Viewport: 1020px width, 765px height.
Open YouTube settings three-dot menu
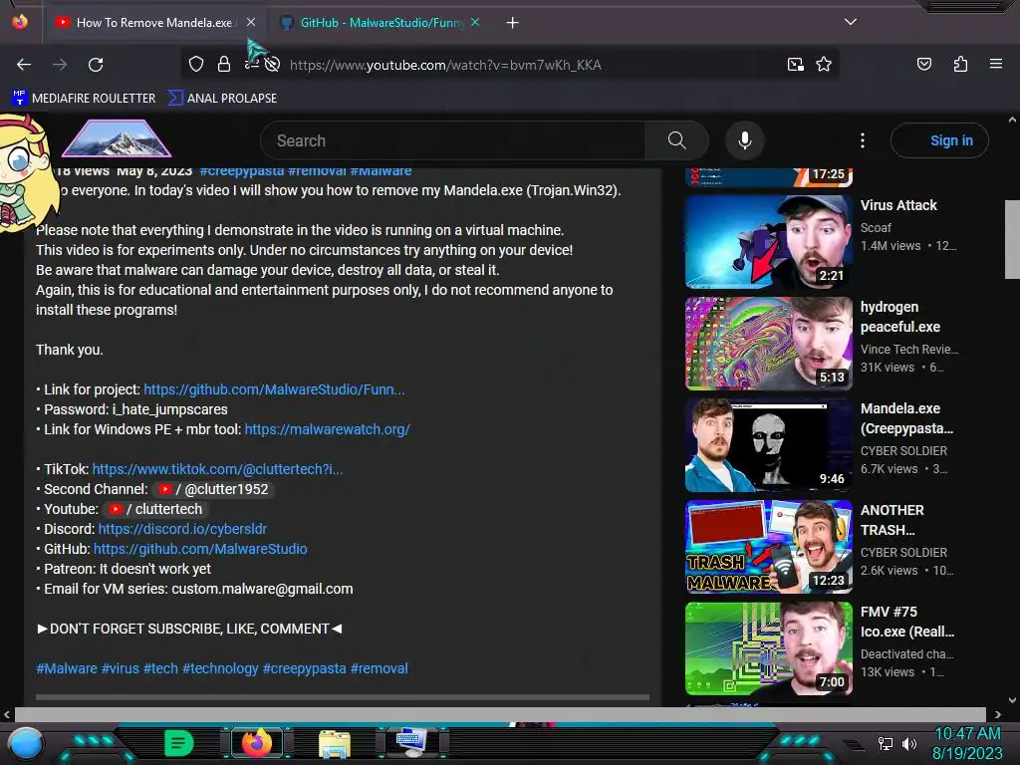click(x=863, y=140)
